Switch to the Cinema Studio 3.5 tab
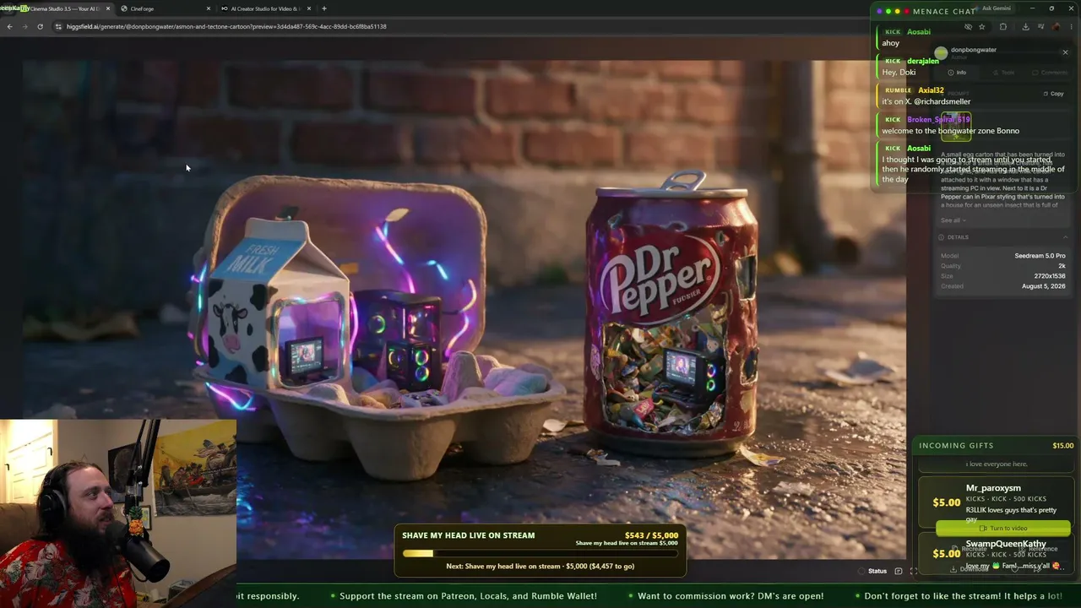1081x608 pixels. point(62,8)
